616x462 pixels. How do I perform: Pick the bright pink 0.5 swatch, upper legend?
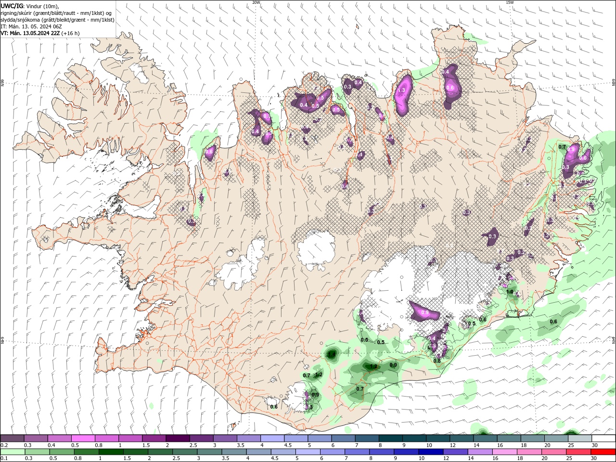[x=83, y=438]
